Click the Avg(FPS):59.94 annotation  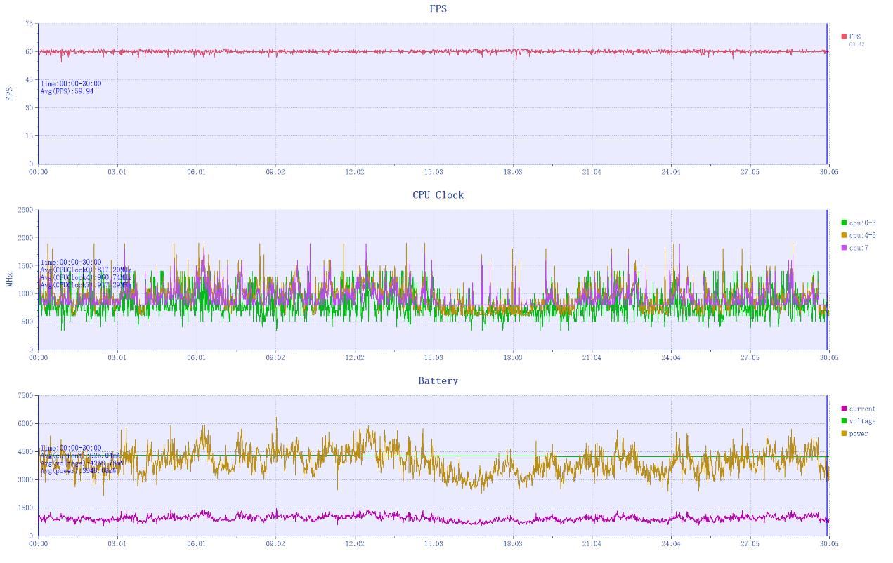click(x=67, y=91)
